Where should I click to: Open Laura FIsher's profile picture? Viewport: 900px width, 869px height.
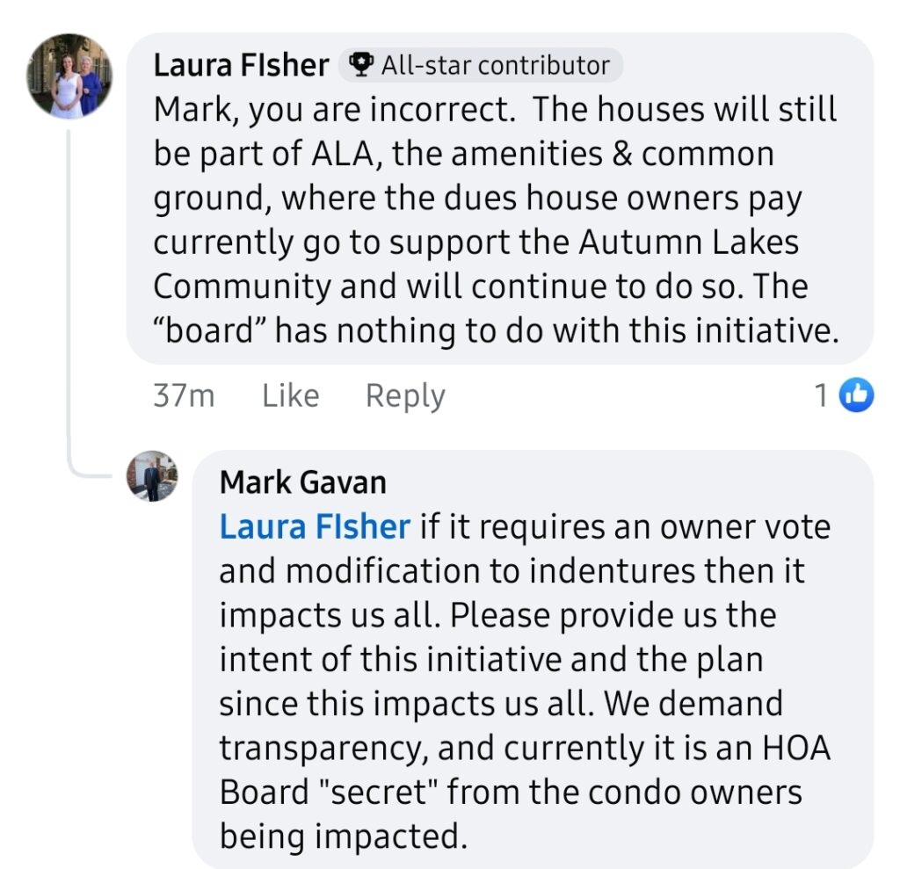coord(69,76)
